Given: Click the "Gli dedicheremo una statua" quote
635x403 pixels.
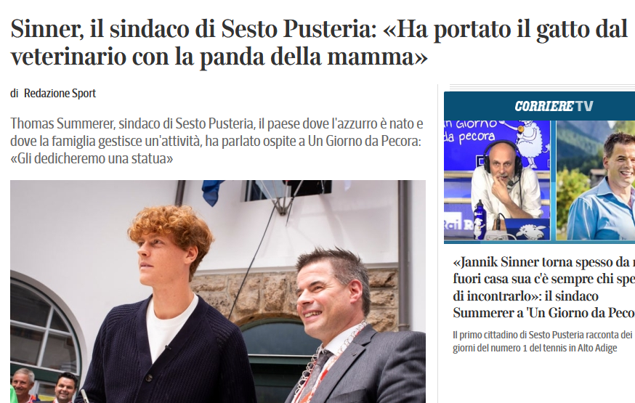Looking at the screenshot, I should click(92, 158).
